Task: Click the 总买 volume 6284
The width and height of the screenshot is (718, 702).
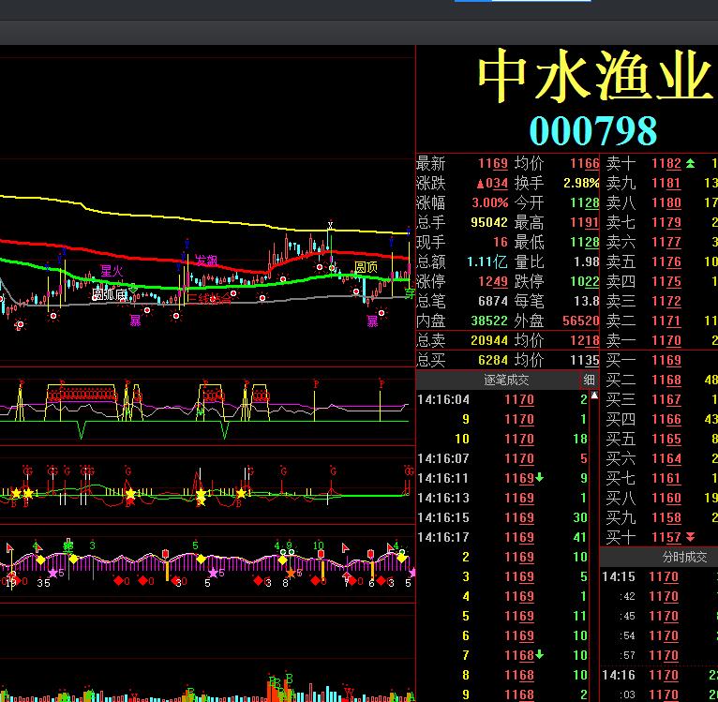Action: click(493, 360)
